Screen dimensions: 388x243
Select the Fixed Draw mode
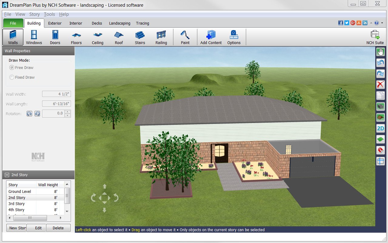tap(12, 77)
